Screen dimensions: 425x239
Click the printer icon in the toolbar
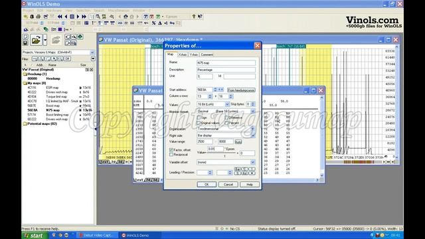(x=39, y=17)
